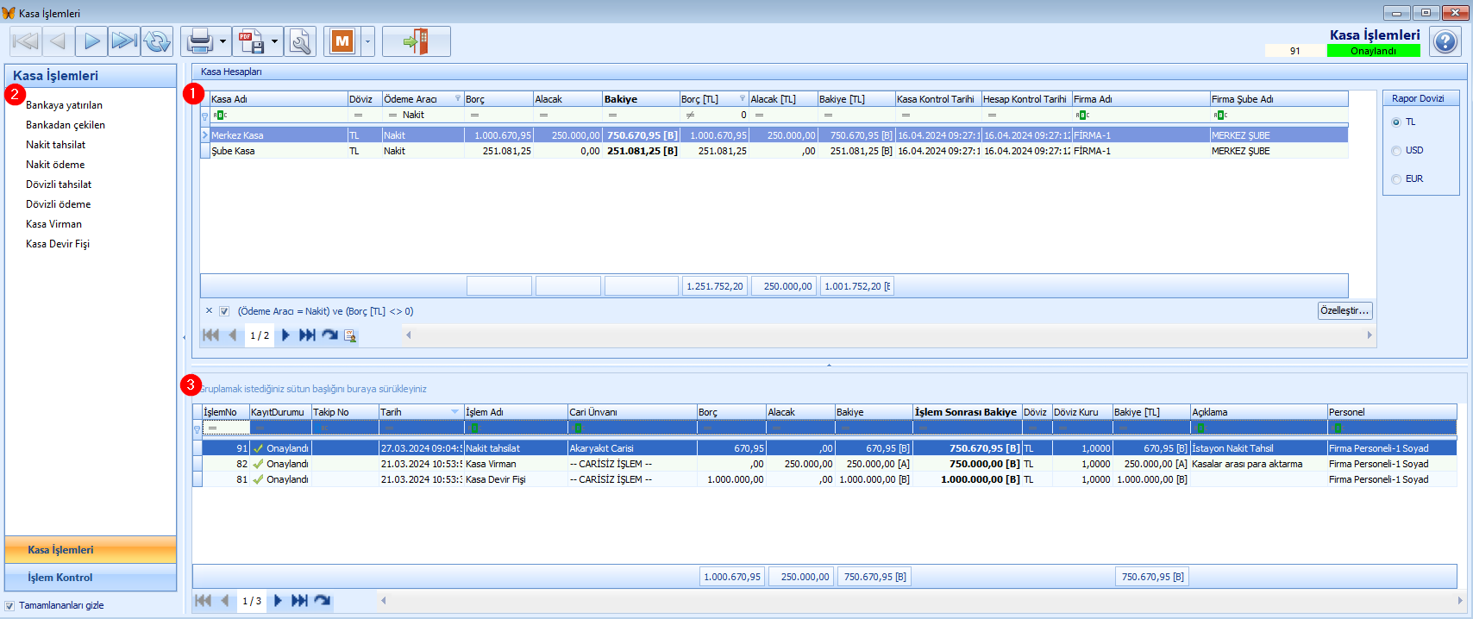The height and width of the screenshot is (619, 1473).
Task: Select 'Nakit tahsilat' in the side menu
Action: pyautogui.click(x=56, y=145)
